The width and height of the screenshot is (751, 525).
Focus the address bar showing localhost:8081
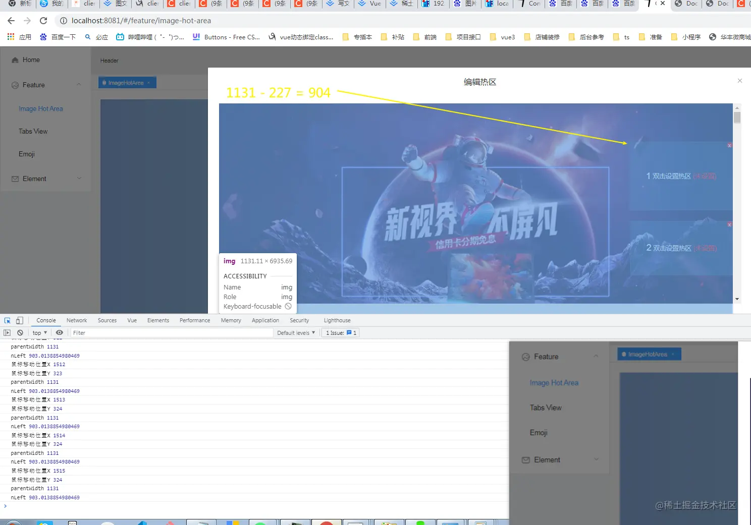point(141,21)
